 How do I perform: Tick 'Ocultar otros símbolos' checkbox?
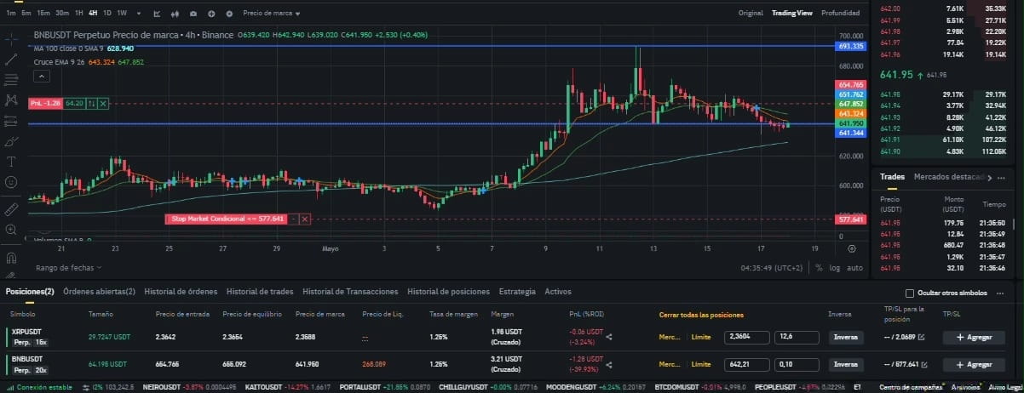click(x=910, y=293)
